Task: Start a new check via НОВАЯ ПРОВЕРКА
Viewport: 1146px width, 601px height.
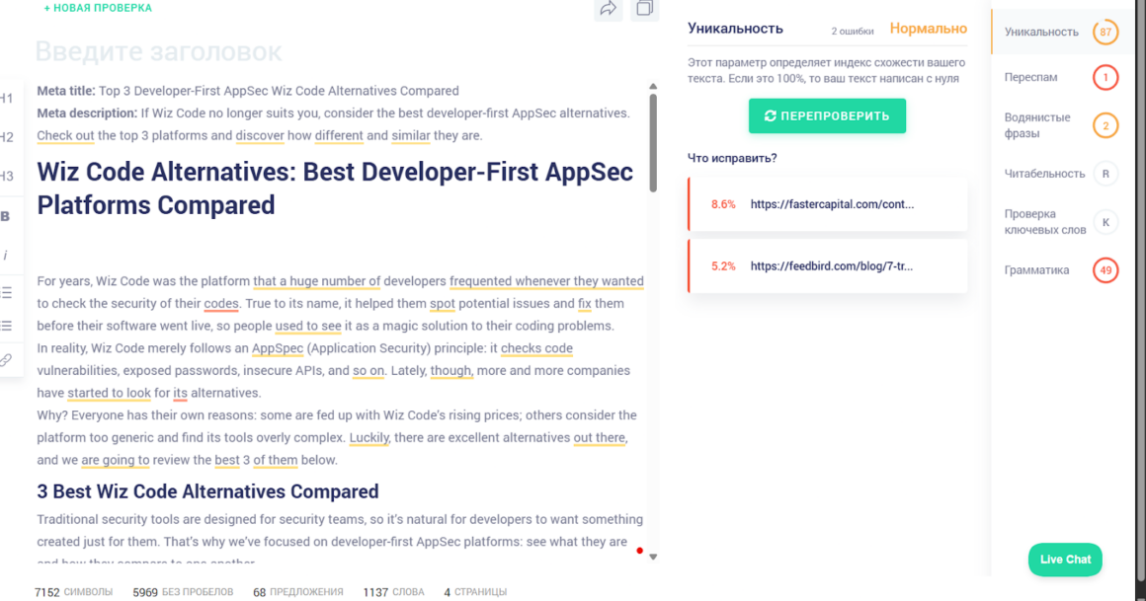Action: click(x=98, y=8)
